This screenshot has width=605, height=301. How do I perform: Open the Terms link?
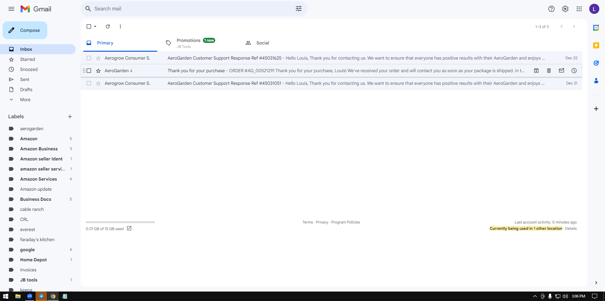pos(308,222)
